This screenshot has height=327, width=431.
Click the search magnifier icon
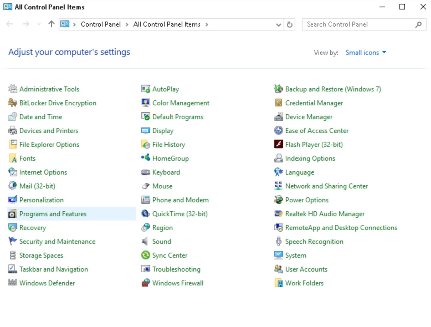(418, 25)
